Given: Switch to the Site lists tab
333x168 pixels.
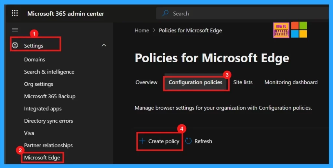Looking at the screenshot, I should tap(243, 82).
